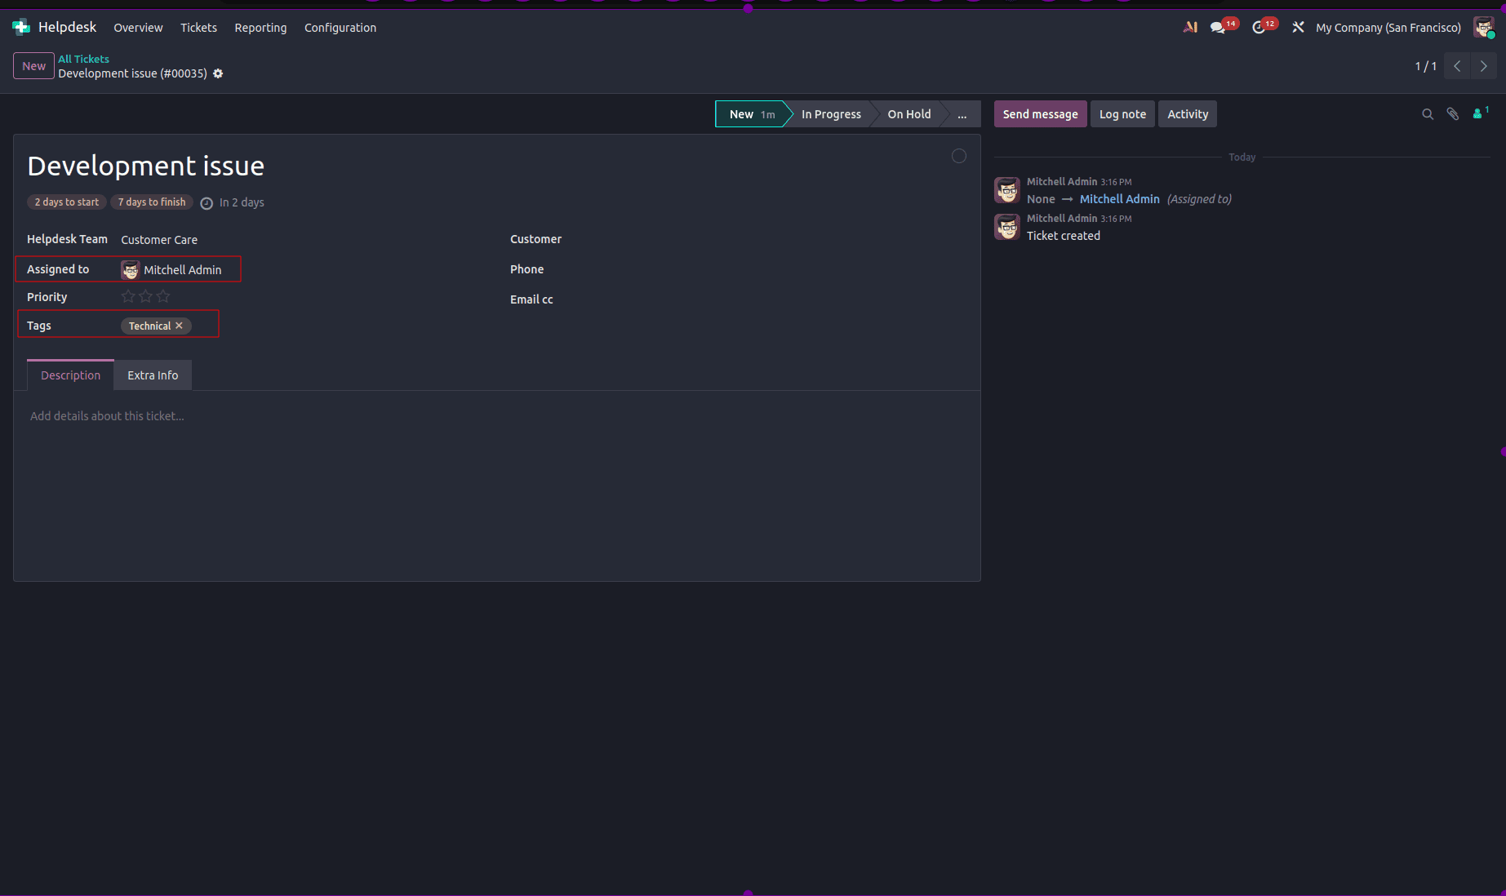This screenshot has height=896, width=1506.
Task: Remove the Technical tag with its X
Action: [x=180, y=326]
